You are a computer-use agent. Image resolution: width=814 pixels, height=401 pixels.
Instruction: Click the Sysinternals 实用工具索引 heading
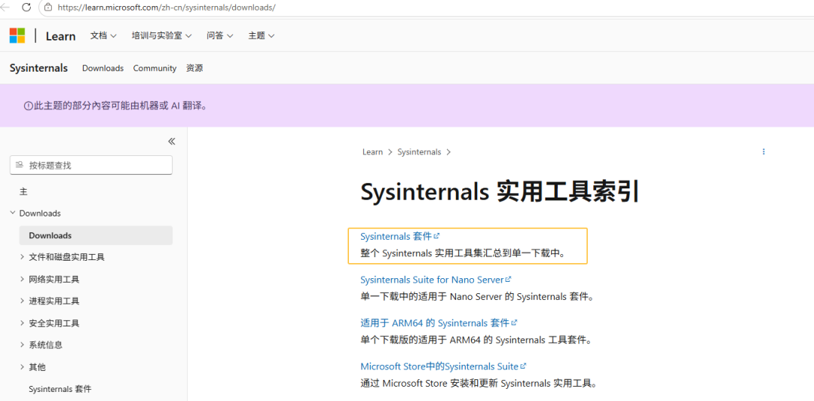[x=500, y=192]
